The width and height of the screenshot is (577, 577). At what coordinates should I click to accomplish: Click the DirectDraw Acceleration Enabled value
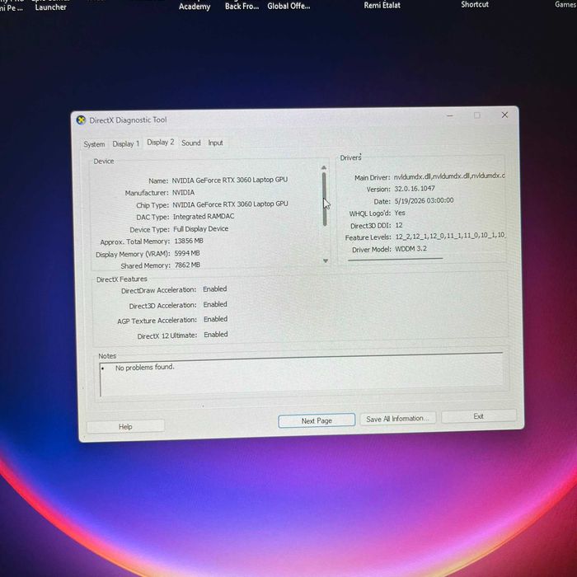(x=215, y=289)
